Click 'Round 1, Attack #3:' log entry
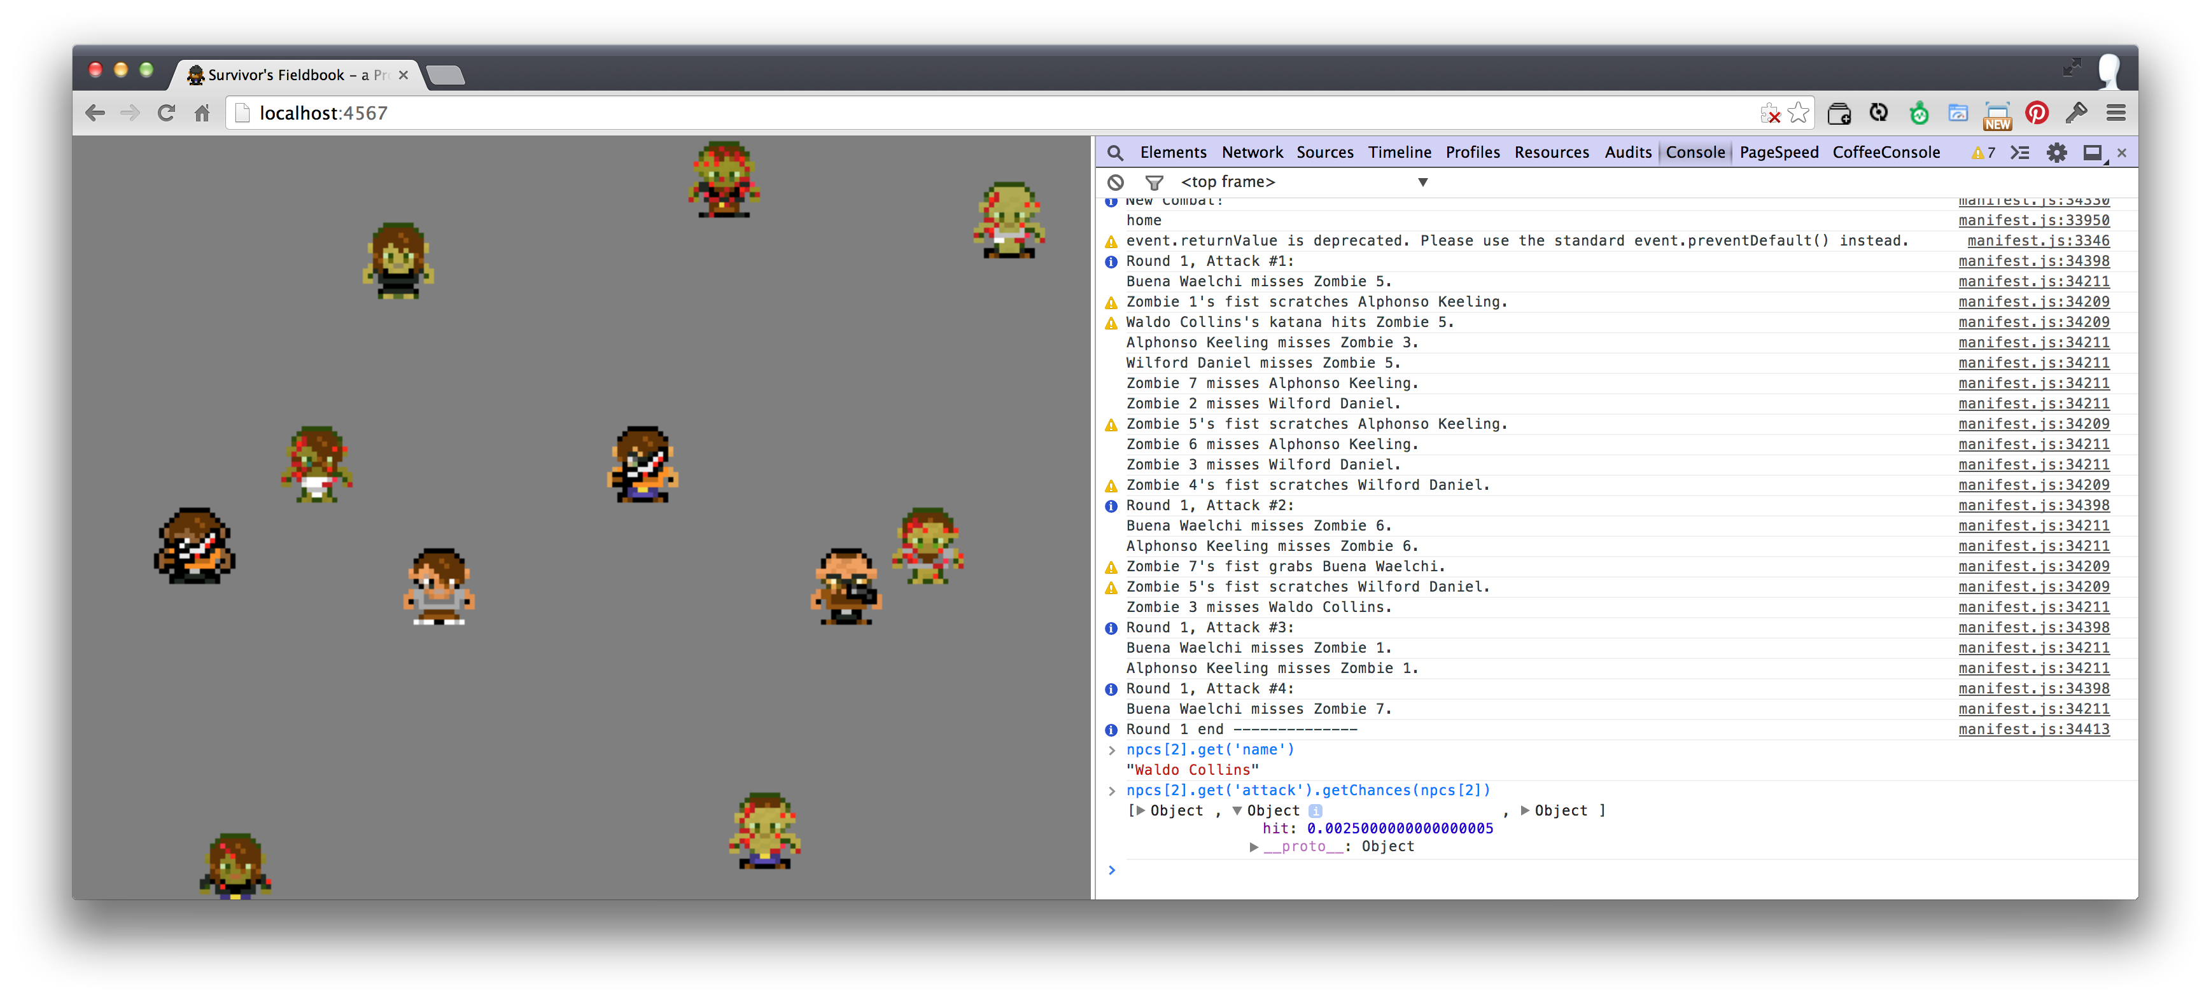2211x1000 pixels. (1209, 628)
